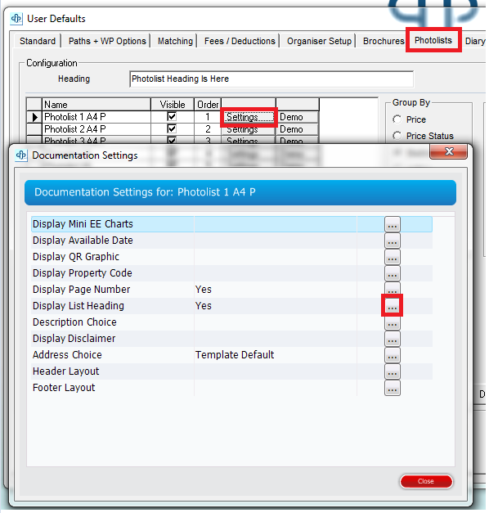Open ellipsis button for Display Page Number
Viewport: 489px width, 513px height.
(x=393, y=289)
